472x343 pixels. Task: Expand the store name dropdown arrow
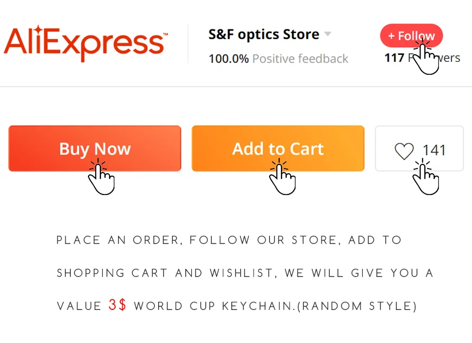click(327, 34)
